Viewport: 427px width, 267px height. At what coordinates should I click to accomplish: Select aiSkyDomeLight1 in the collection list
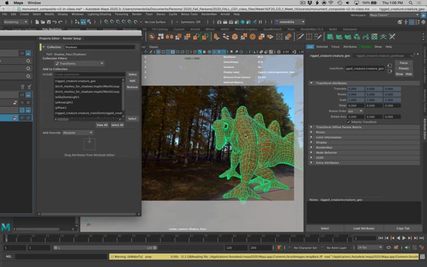67,97
